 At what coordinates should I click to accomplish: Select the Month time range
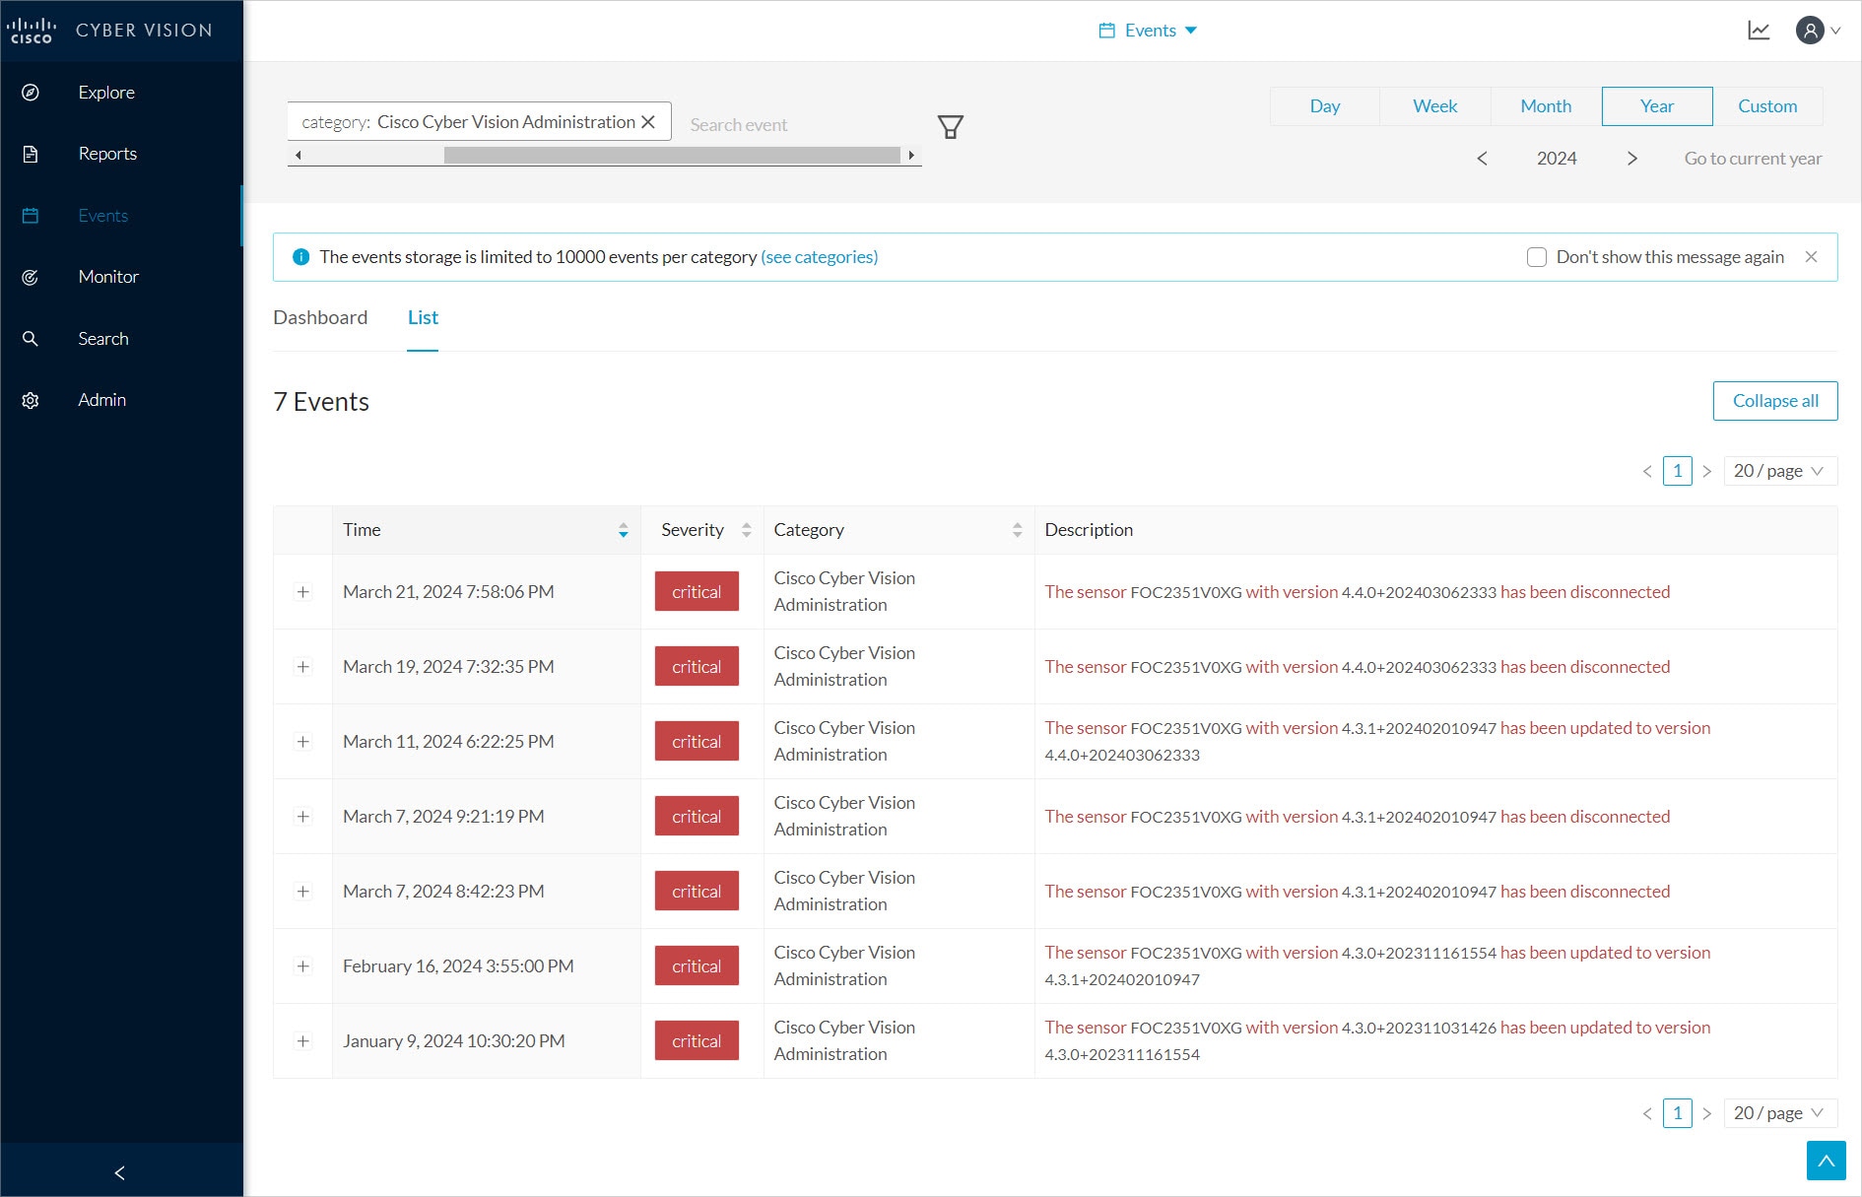(x=1546, y=106)
